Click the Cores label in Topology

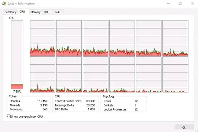pyautogui.click(x=107, y=101)
